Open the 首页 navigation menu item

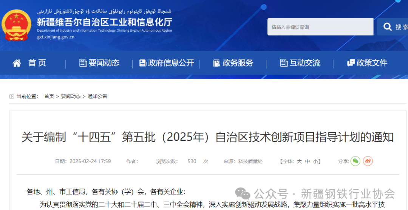point(37,63)
